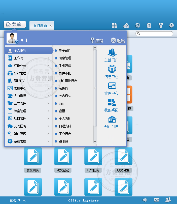Expand the 工作流 submenu chevron

click(48, 58)
